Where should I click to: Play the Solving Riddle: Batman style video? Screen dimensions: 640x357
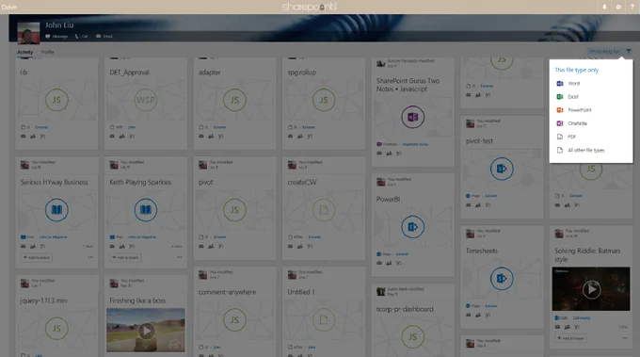coord(591,289)
